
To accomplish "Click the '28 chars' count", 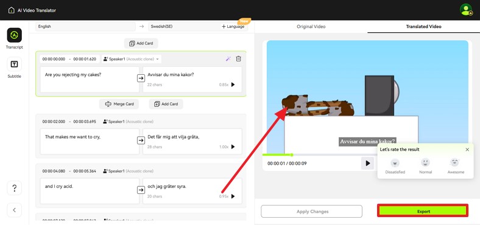I will coord(155,147).
